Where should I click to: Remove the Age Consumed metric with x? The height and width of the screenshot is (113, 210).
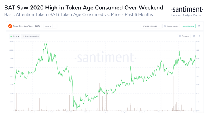point(38,36)
